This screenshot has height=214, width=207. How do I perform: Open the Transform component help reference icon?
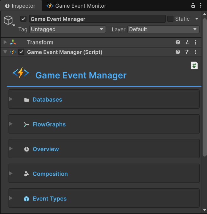click(x=178, y=42)
